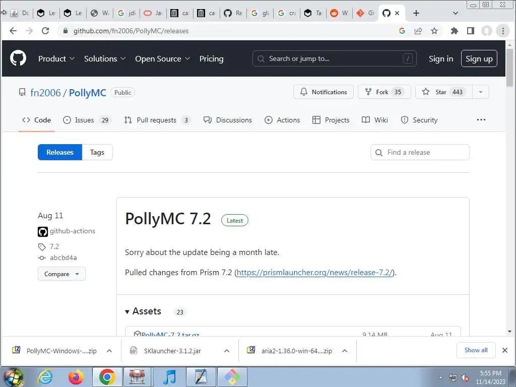This screenshot has width=516, height=387.
Task: Open the tab search chevron
Action: tap(456, 13)
